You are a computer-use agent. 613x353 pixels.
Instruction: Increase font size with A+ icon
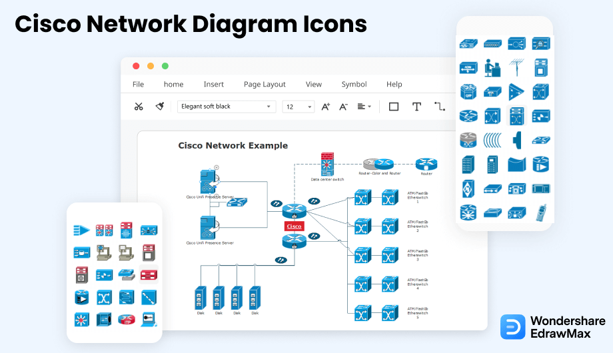(326, 107)
